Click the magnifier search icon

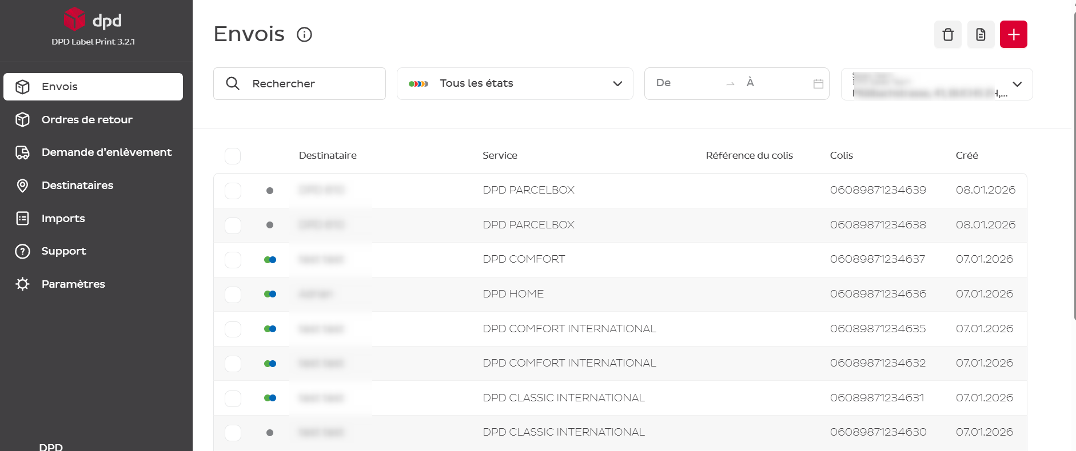[x=233, y=84]
